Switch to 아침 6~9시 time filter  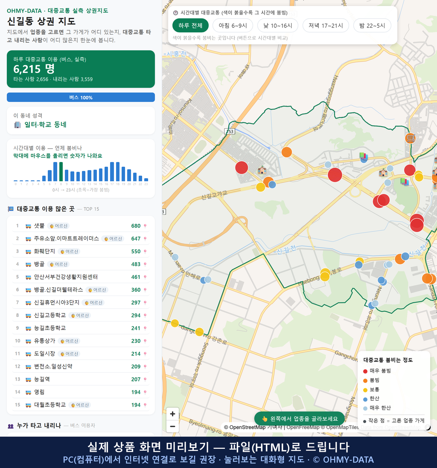click(x=233, y=26)
